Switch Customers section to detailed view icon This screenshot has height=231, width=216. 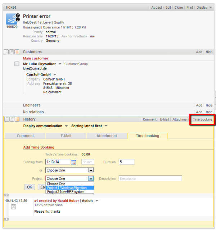coord(17,52)
